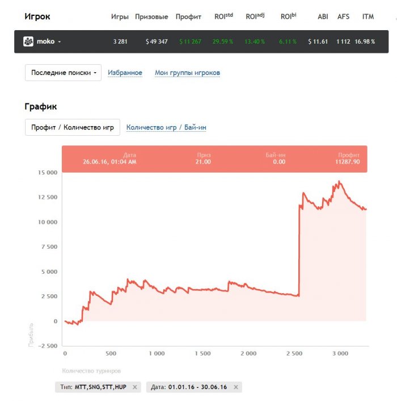Open the Избранное link

[125, 73]
